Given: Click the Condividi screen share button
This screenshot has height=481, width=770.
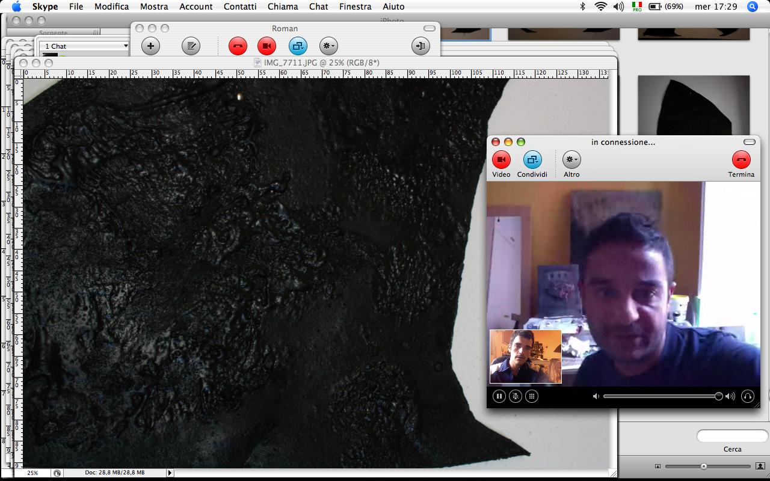Looking at the screenshot, I should (532, 160).
